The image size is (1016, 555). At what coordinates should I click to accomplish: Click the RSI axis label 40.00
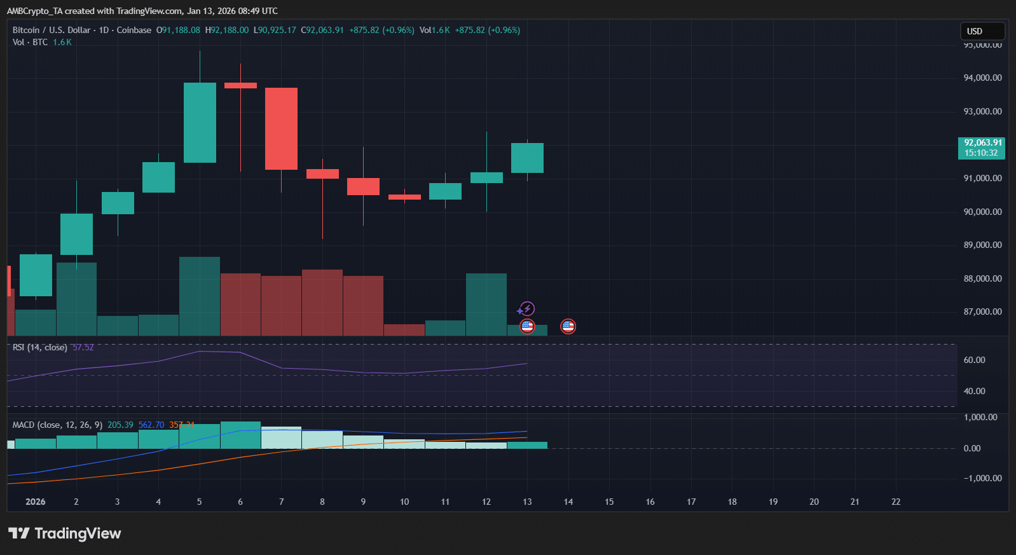(975, 391)
